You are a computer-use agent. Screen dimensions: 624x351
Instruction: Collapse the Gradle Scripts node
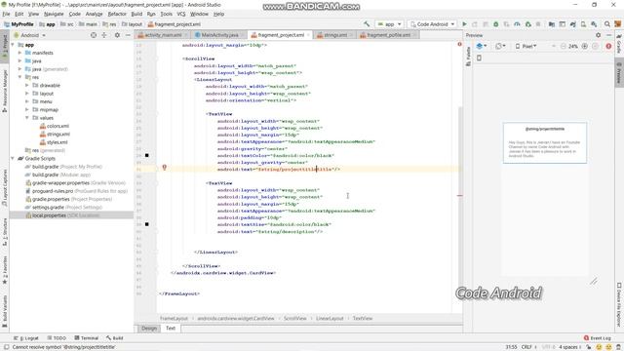[x=13, y=158]
